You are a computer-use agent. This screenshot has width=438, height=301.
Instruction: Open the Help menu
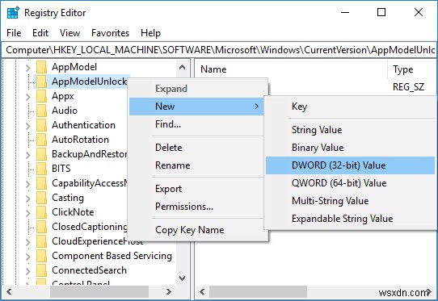point(150,33)
